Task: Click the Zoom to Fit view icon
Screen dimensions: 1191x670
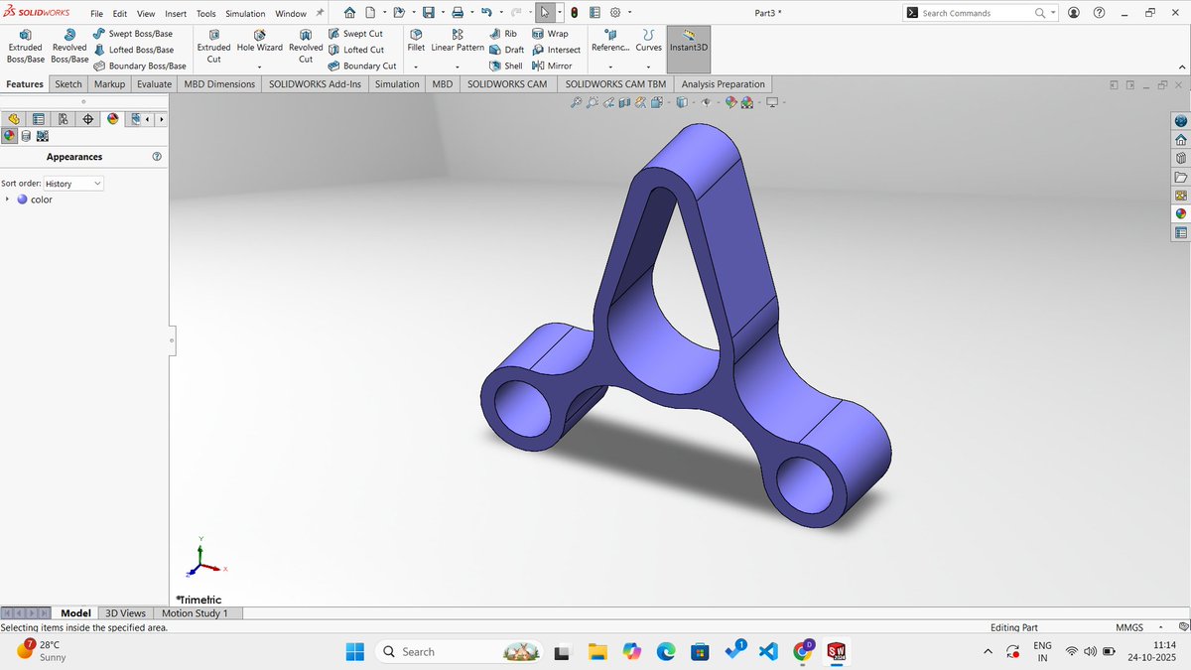Action: click(576, 102)
